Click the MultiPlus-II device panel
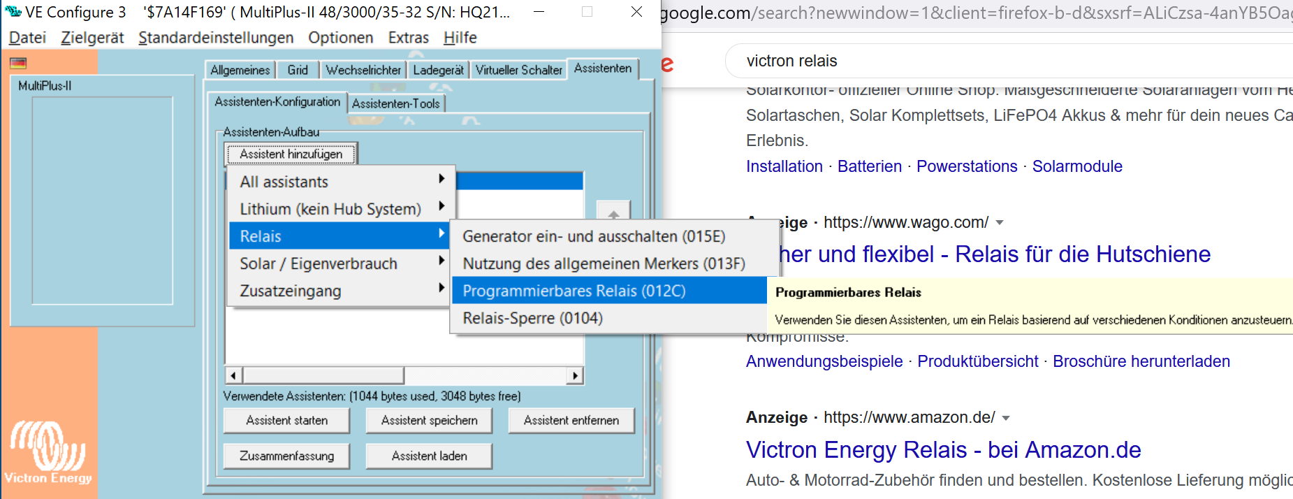 click(102, 201)
